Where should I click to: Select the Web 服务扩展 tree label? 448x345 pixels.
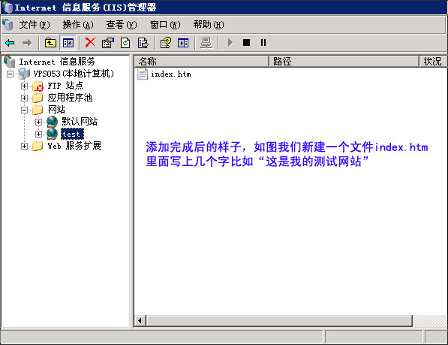(x=74, y=146)
